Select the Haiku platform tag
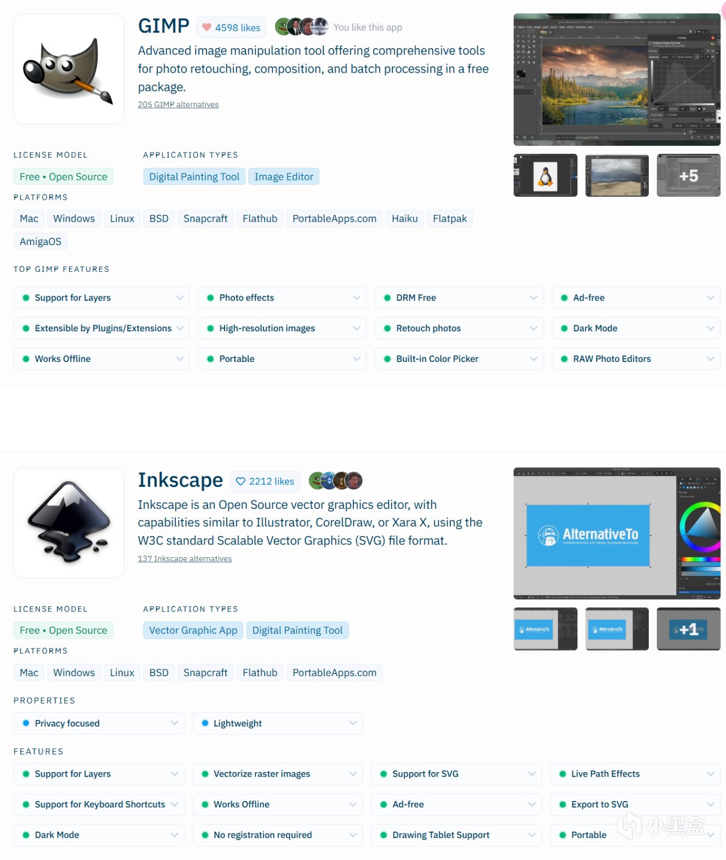The width and height of the screenshot is (726, 860). coord(404,218)
